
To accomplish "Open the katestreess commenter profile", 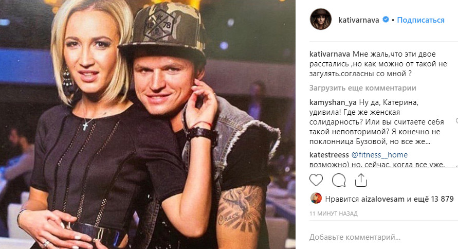I will coord(329,155).
